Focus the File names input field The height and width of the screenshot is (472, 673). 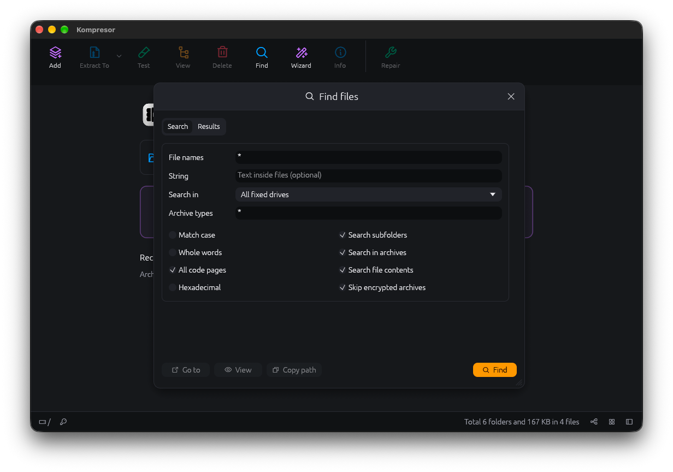[368, 157]
